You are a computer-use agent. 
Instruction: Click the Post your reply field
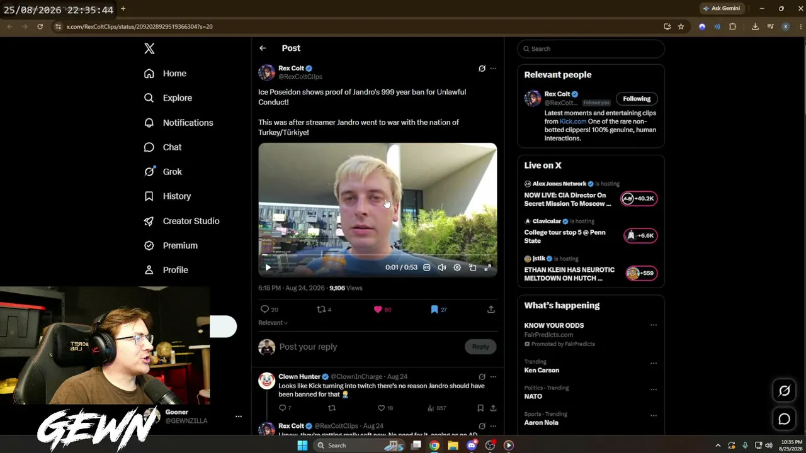tap(368, 347)
